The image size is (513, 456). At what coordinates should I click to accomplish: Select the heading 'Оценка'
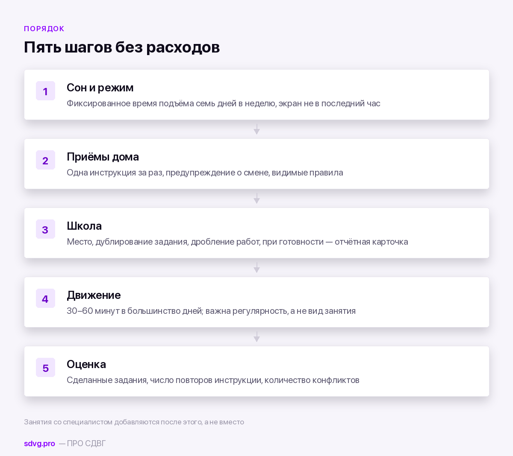[x=86, y=364]
